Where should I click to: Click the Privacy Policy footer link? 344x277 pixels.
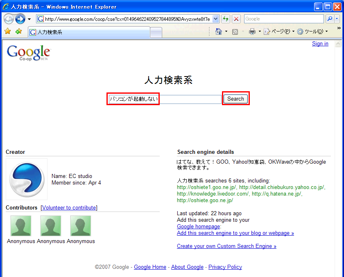pyautogui.click(x=225, y=267)
